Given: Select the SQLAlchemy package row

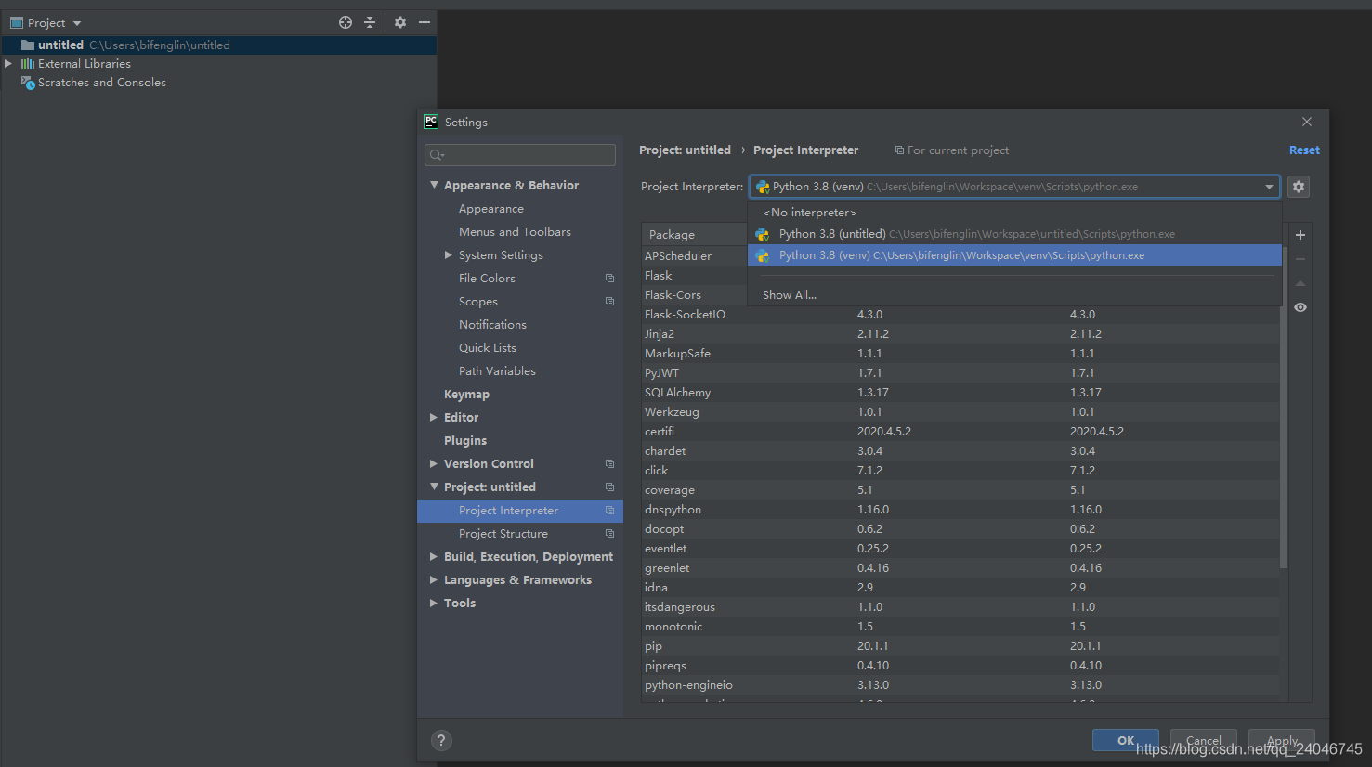Looking at the screenshot, I should click(960, 393).
